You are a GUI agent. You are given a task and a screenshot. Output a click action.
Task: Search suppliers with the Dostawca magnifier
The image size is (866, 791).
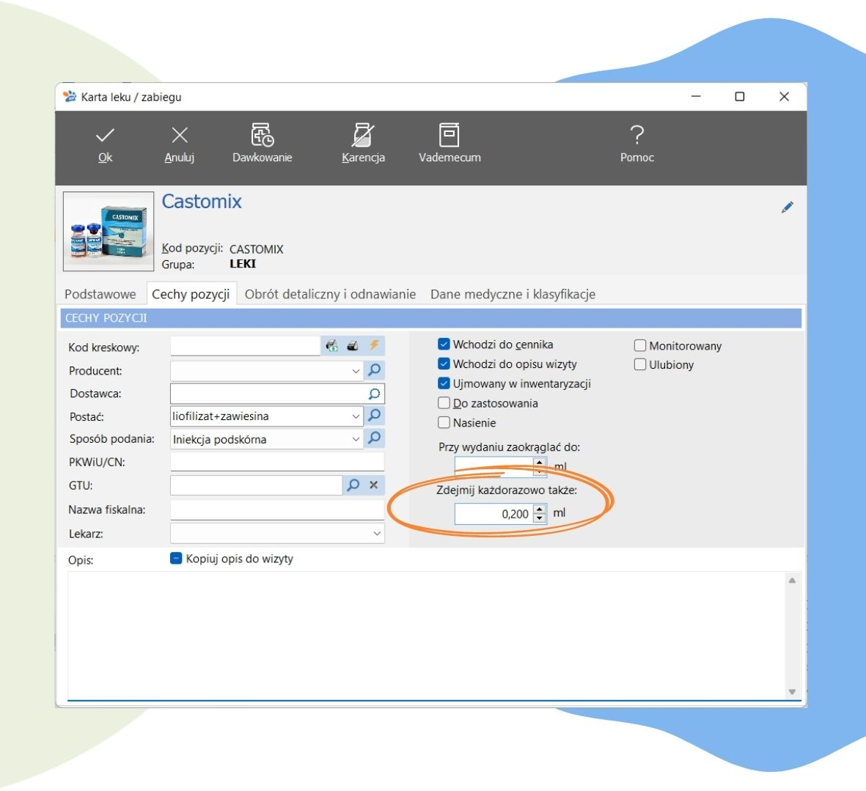[x=374, y=394]
